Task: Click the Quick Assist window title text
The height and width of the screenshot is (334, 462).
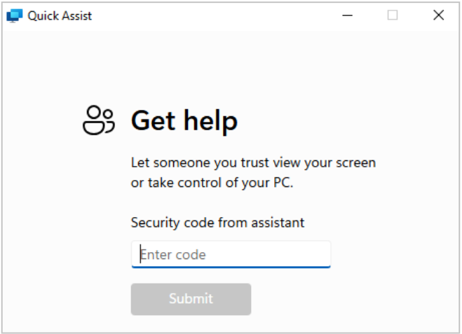Action: click(x=60, y=15)
